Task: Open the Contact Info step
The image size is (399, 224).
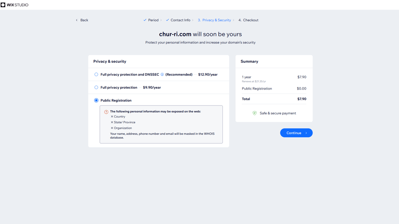Action: click(x=180, y=20)
